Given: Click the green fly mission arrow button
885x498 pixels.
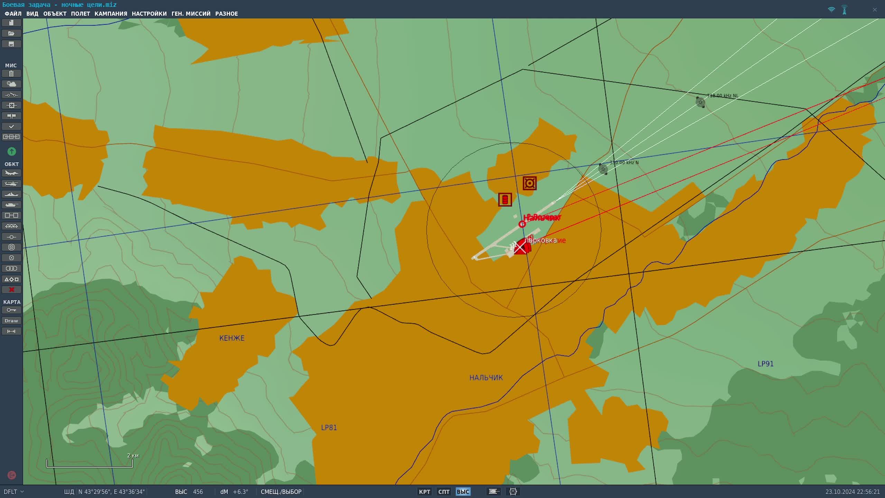Looking at the screenshot, I should [x=11, y=151].
